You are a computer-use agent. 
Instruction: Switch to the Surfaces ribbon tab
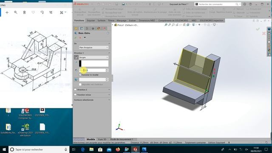click(102, 20)
